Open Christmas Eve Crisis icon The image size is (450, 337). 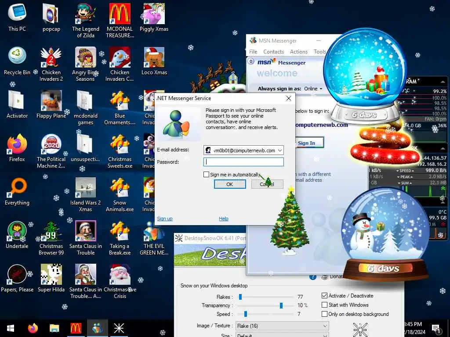tap(120, 281)
